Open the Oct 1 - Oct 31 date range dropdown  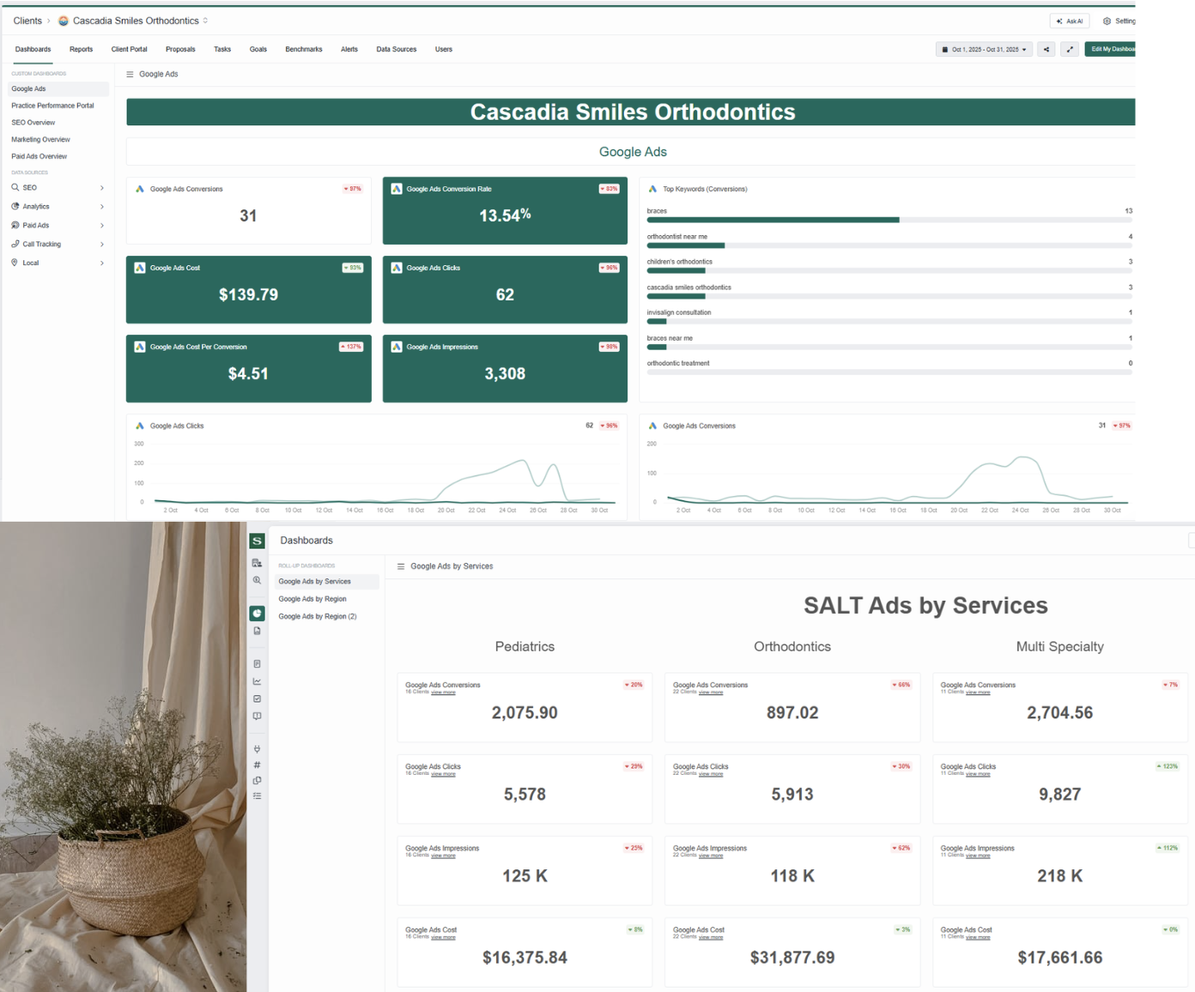click(x=984, y=49)
